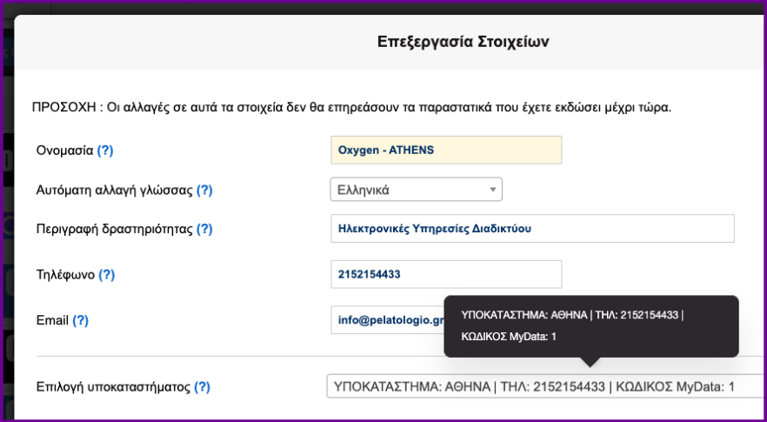
Task: Click the help (?) icon beside Ονομασία
Action: point(105,151)
